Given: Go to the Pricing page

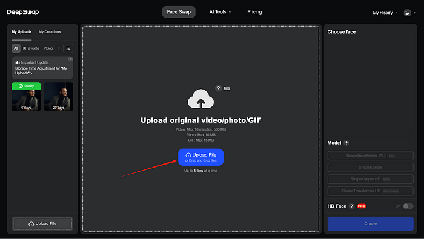Looking at the screenshot, I should (254, 12).
